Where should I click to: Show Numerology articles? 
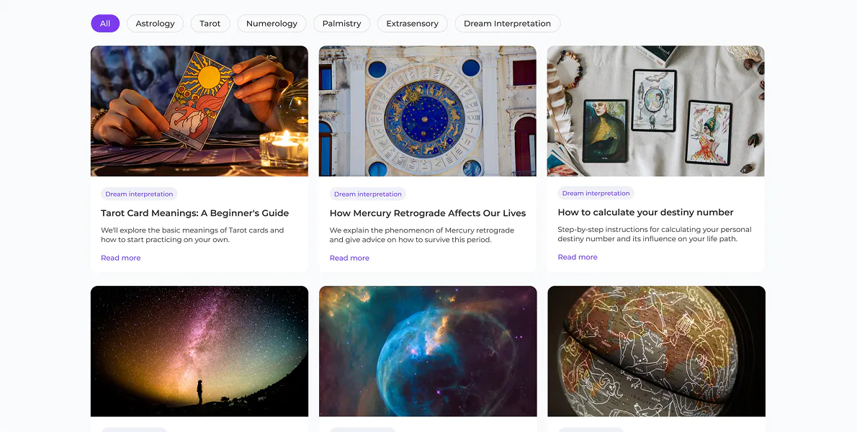tap(272, 24)
